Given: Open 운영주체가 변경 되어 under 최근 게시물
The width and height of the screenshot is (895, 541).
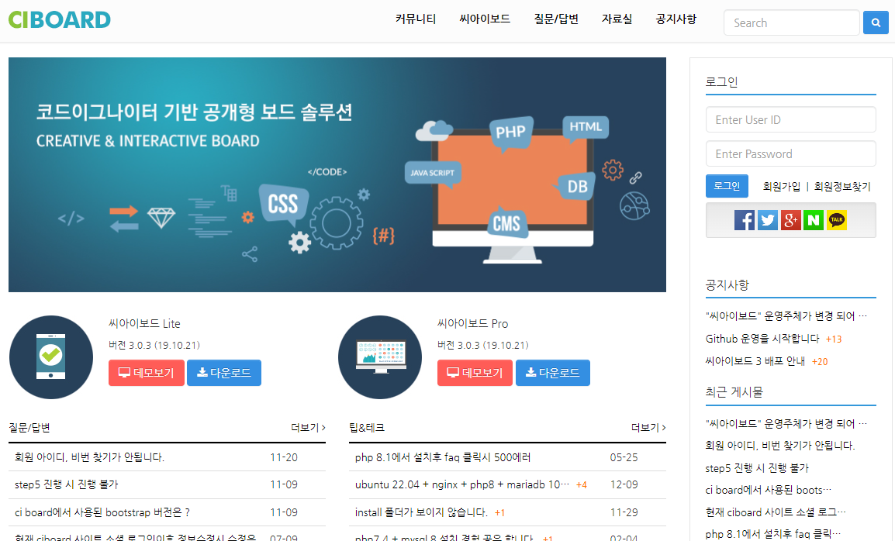Looking at the screenshot, I should [786, 423].
